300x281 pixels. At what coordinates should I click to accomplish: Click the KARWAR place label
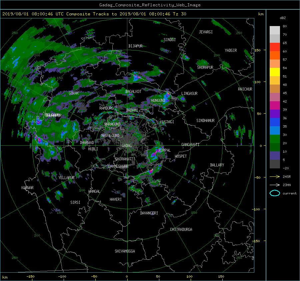pos(27,187)
